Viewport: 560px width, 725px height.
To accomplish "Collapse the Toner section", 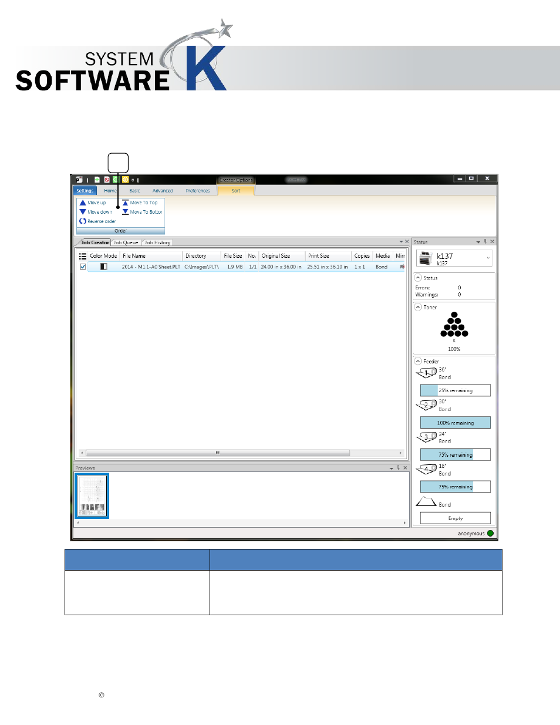I will (418, 307).
